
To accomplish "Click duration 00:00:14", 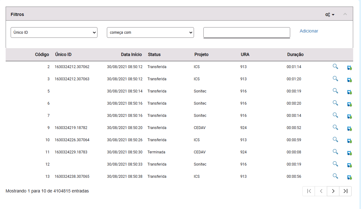I will [x=294, y=116].
